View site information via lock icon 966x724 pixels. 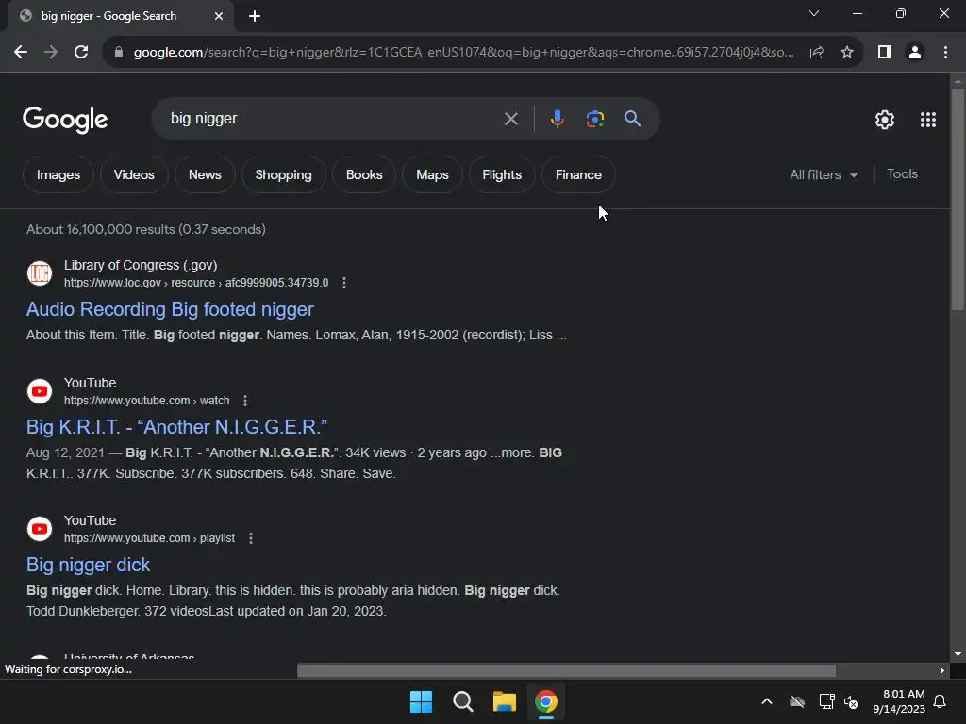tap(119, 53)
